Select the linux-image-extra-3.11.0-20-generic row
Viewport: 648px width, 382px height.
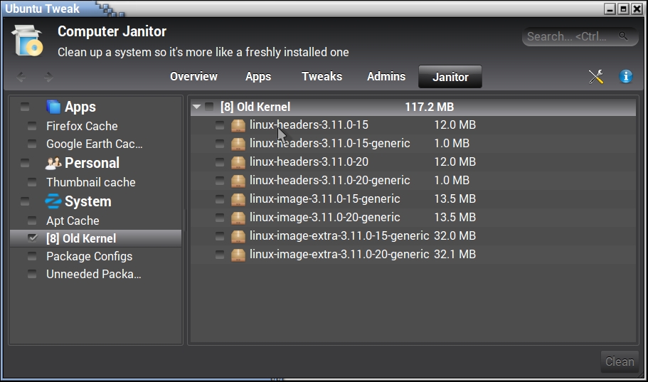tap(338, 255)
